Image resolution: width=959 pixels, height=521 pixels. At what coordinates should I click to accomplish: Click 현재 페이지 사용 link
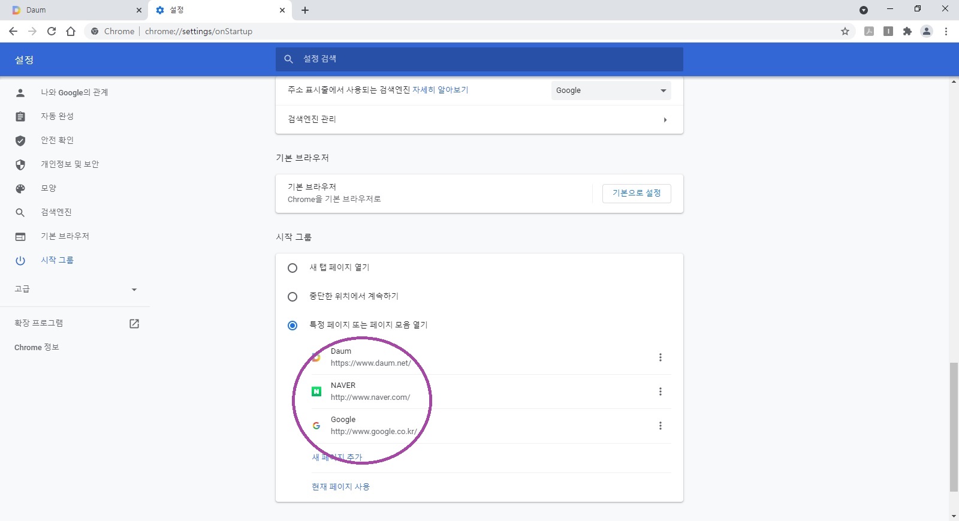[340, 487]
